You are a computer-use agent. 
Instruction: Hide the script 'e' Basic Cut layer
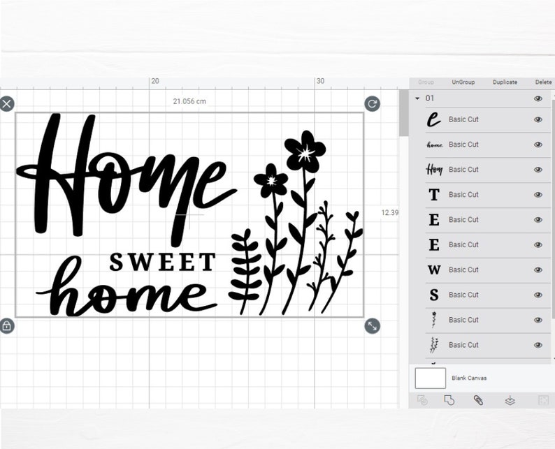point(538,119)
